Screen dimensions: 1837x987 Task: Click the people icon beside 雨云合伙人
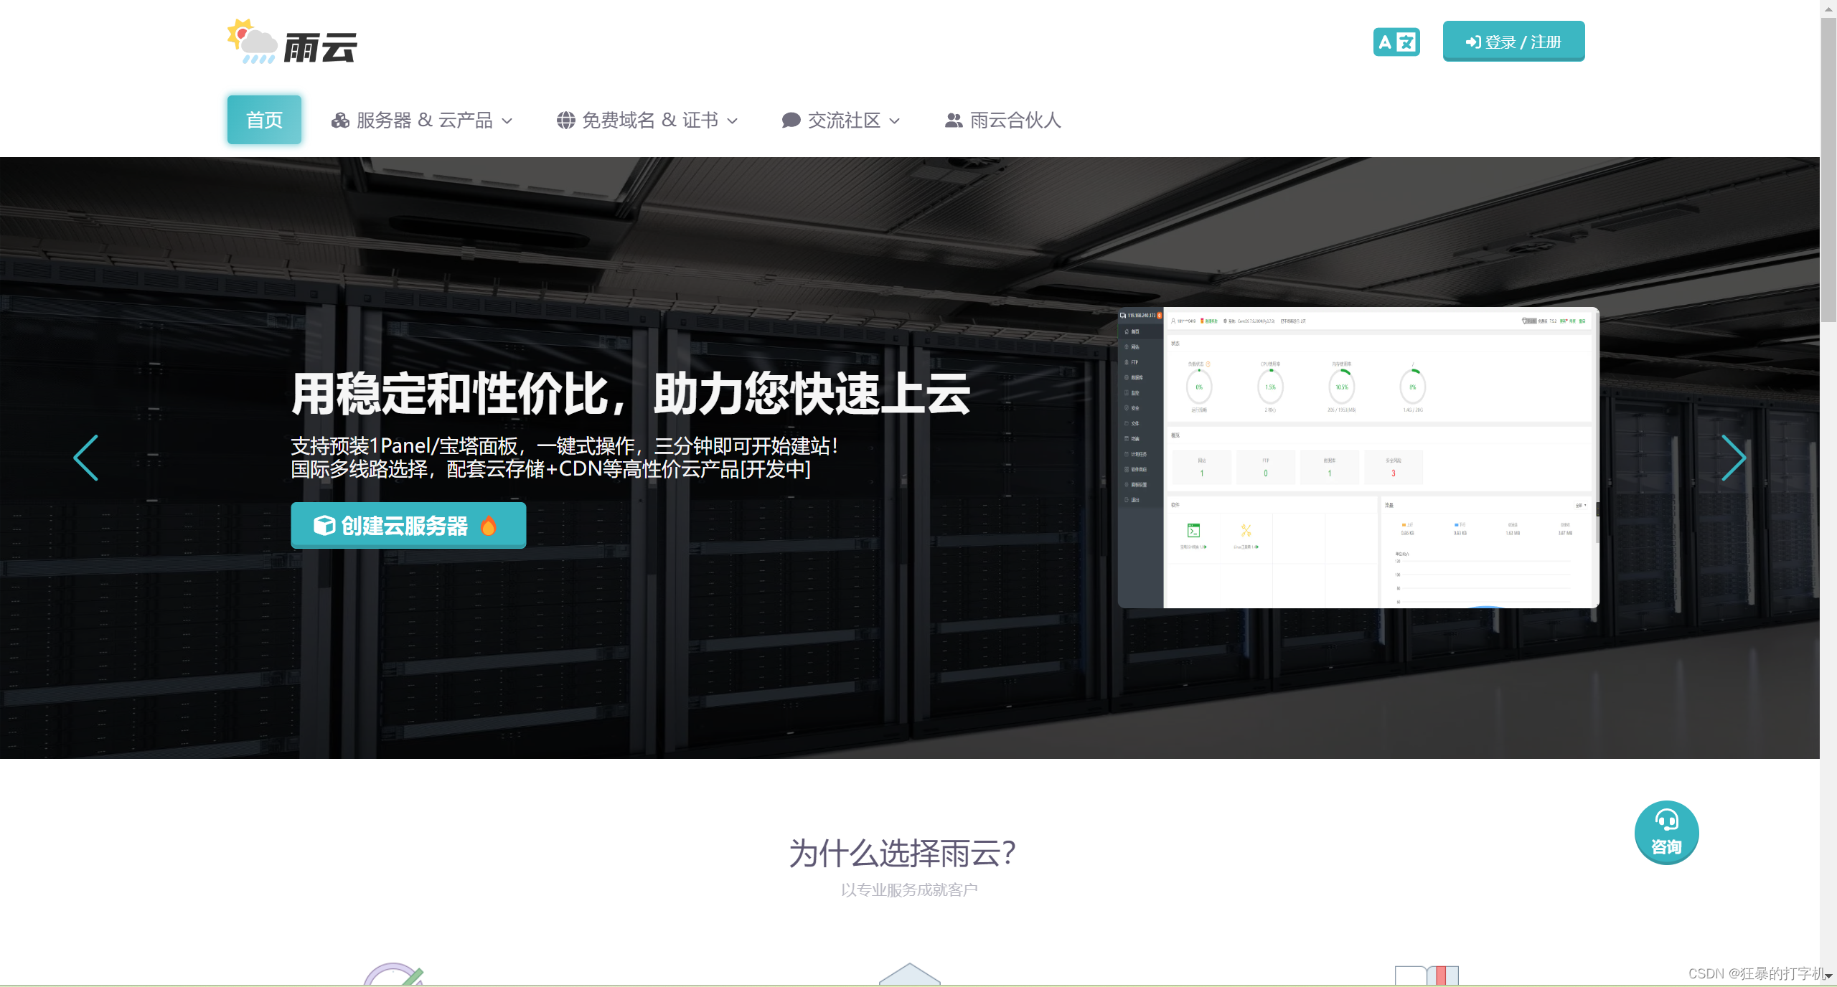click(x=953, y=121)
